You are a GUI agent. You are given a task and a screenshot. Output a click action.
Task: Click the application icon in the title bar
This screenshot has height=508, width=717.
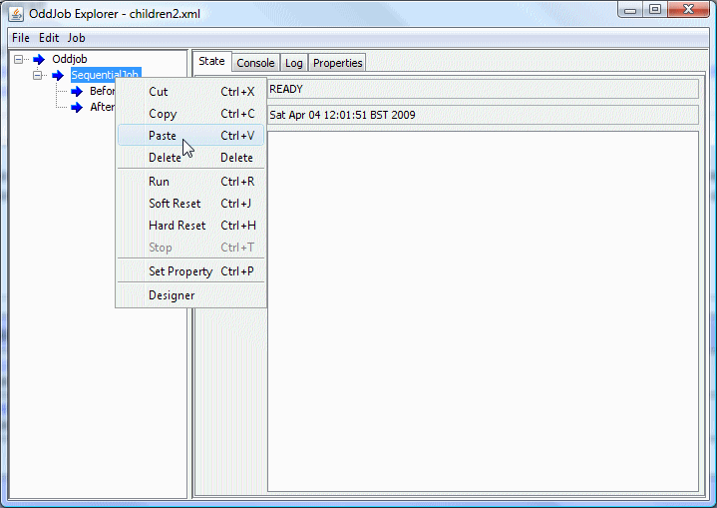(x=16, y=11)
